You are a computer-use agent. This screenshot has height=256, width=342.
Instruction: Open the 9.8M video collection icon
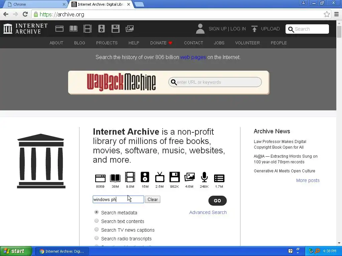[x=130, y=177]
